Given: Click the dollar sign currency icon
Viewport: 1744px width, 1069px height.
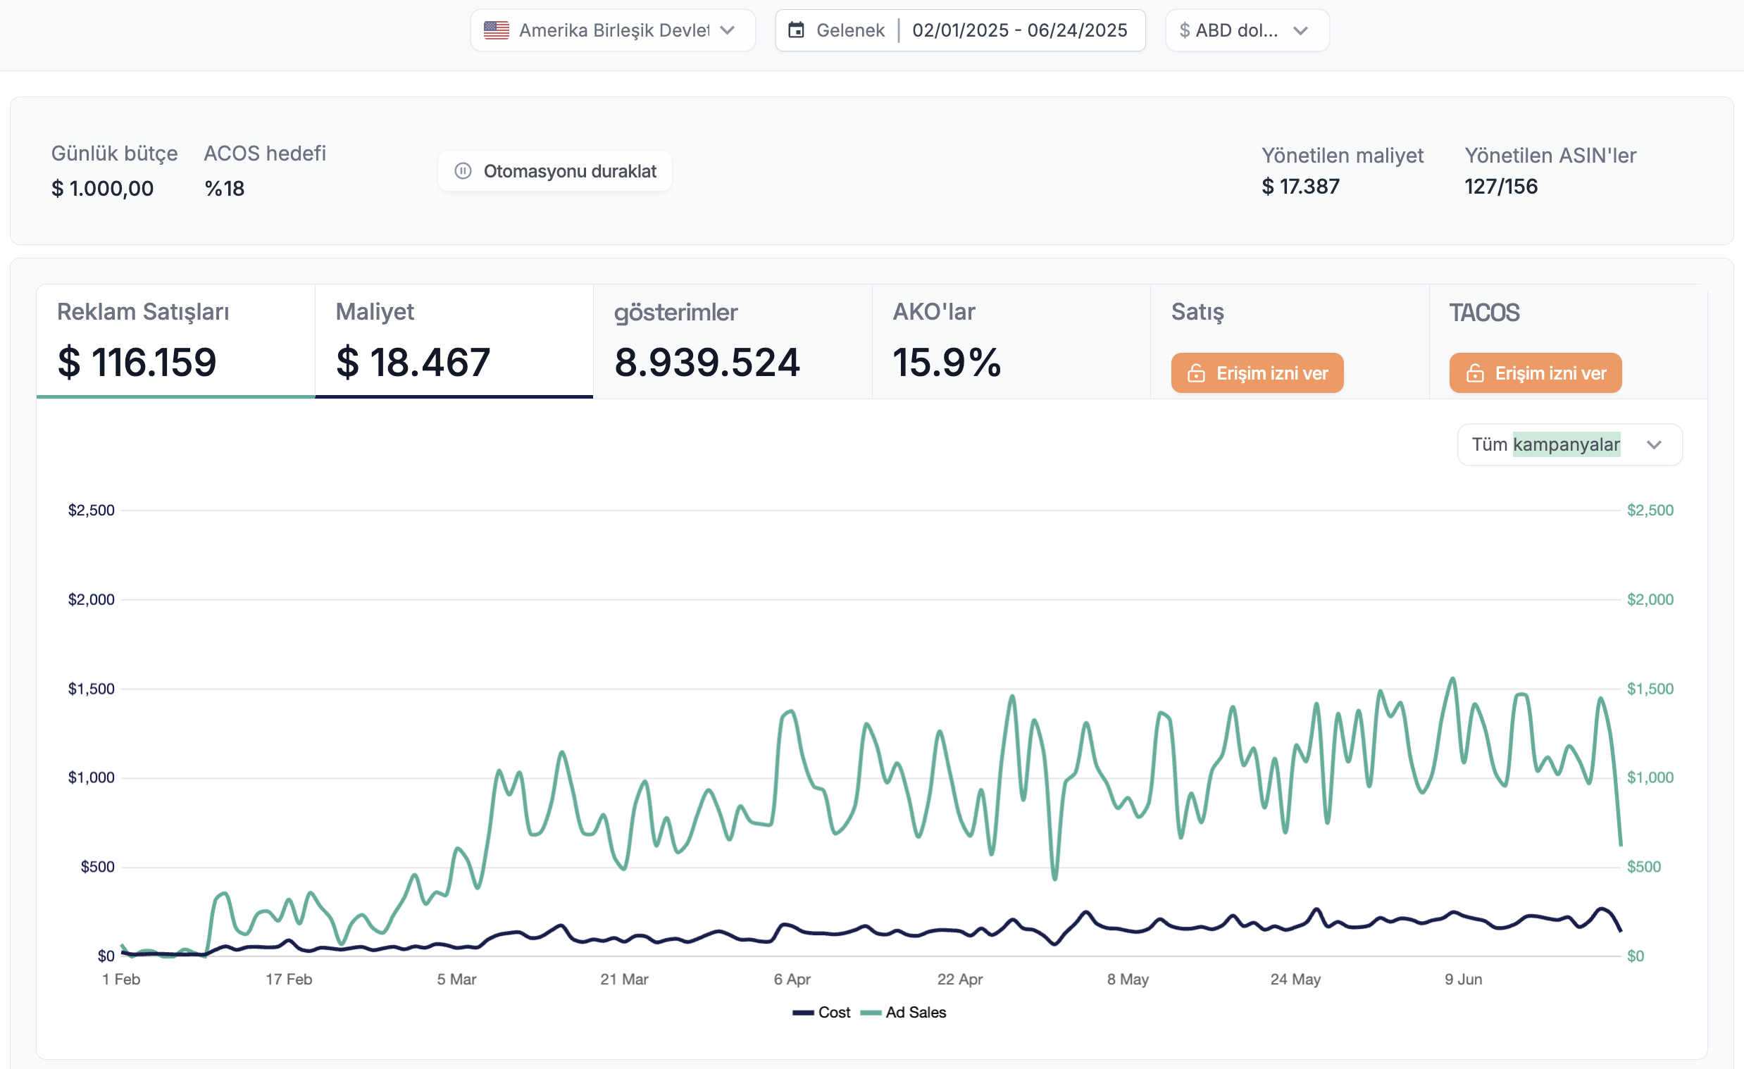Looking at the screenshot, I should tap(1184, 30).
